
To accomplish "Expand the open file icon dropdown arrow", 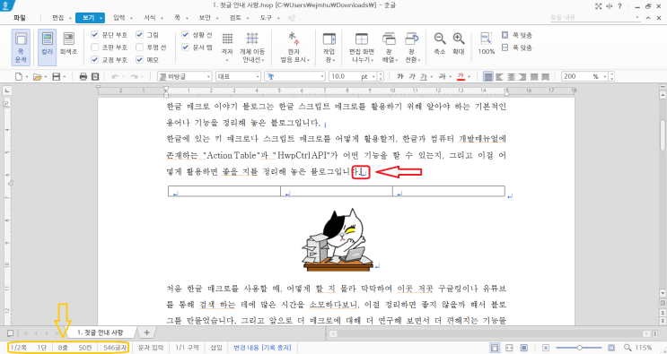I will pos(46,77).
